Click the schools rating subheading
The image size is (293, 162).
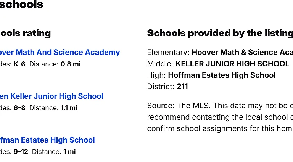point(25,34)
